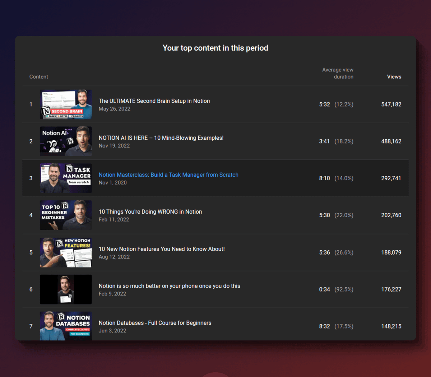Select New Notion Features thumbnail
This screenshot has height=377, width=431.
66,252
